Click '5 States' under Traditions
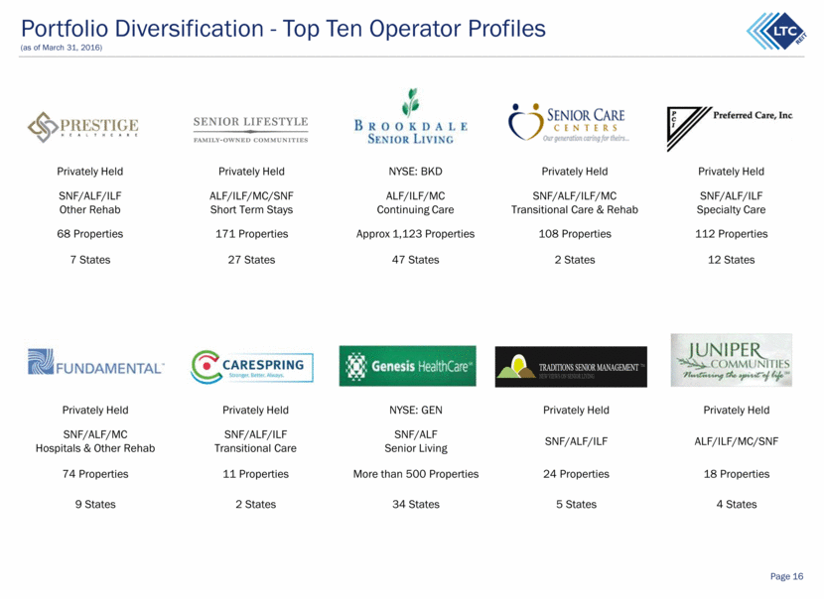 [x=577, y=504]
